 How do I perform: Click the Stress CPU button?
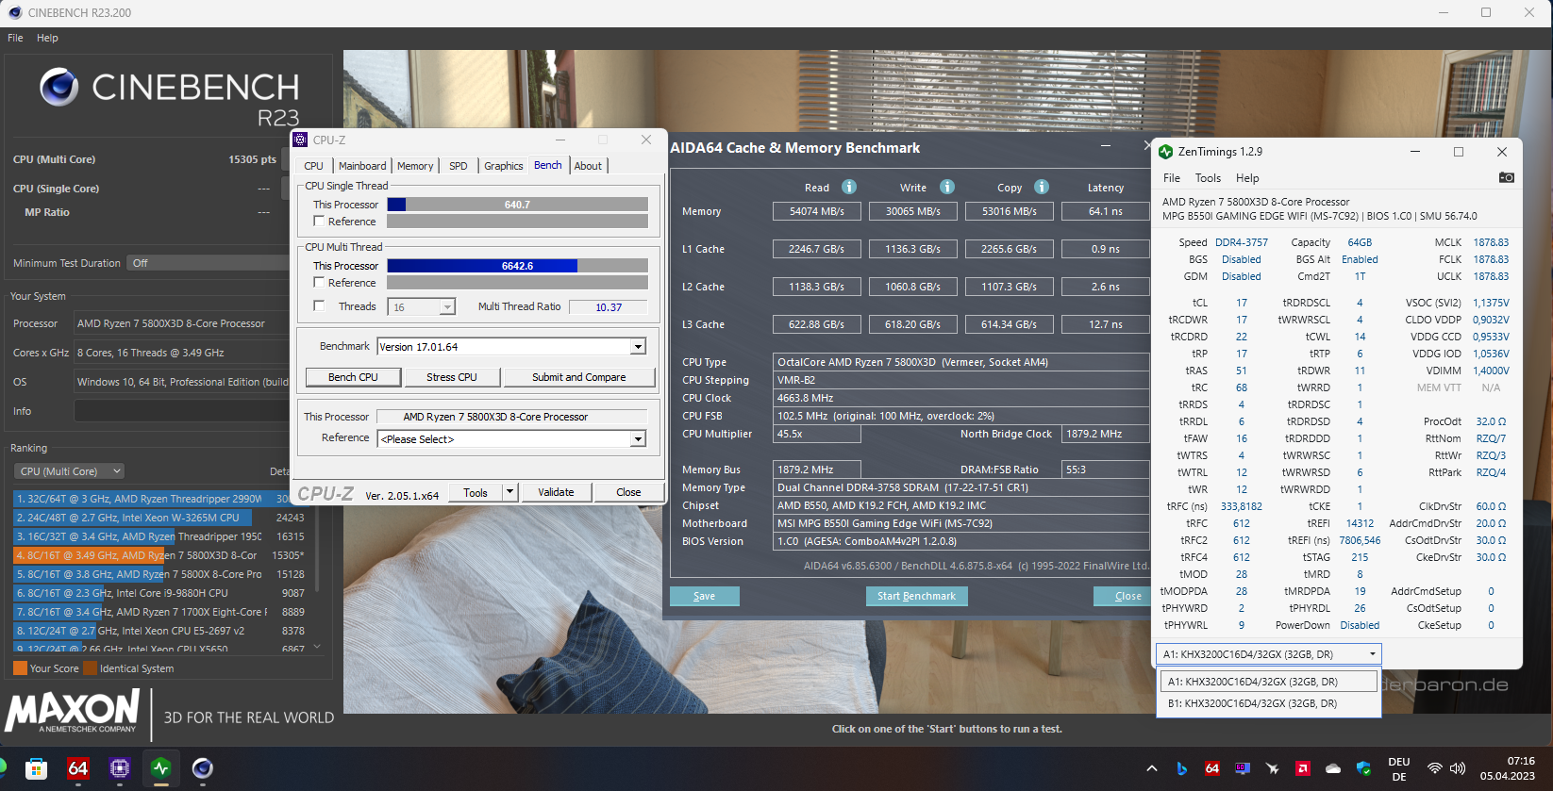tap(452, 377)
